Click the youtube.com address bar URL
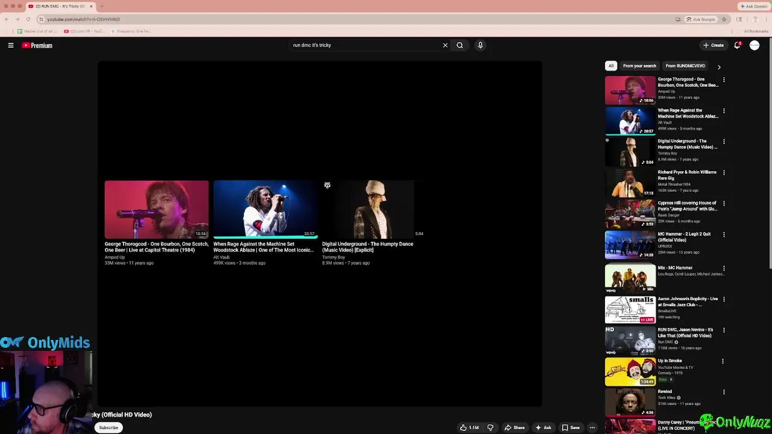772x434 pixels. 83,19
